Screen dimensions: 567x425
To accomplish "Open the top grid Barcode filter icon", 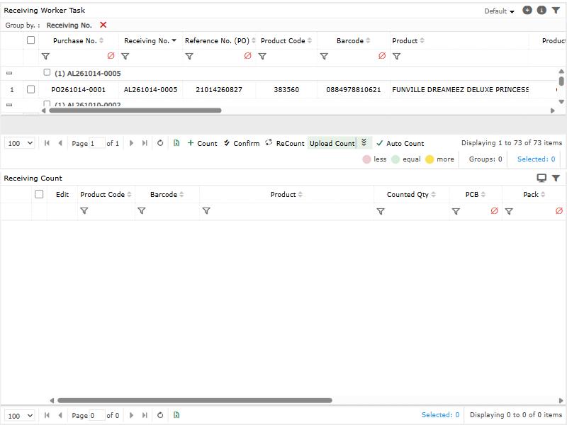I will 324,57.
